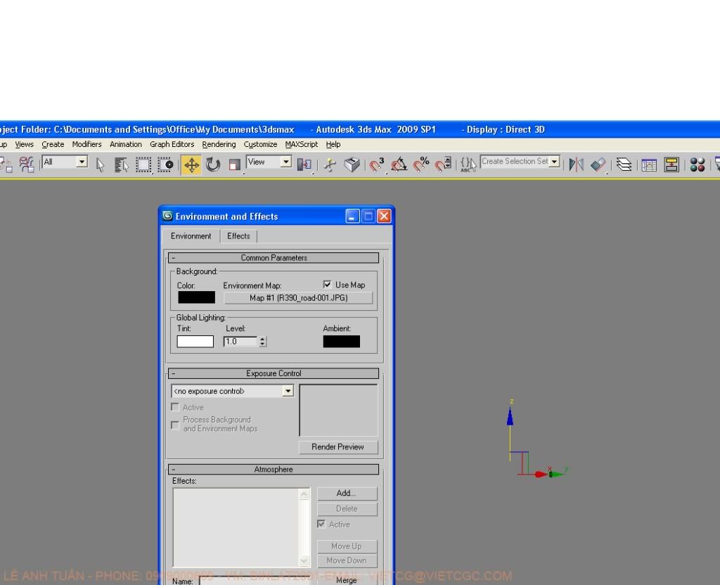Click the Environment and Effects dialog title icon

167,216
